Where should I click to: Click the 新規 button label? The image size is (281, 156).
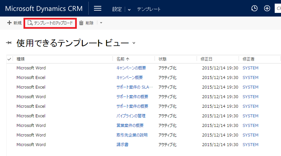coord(18,23)
